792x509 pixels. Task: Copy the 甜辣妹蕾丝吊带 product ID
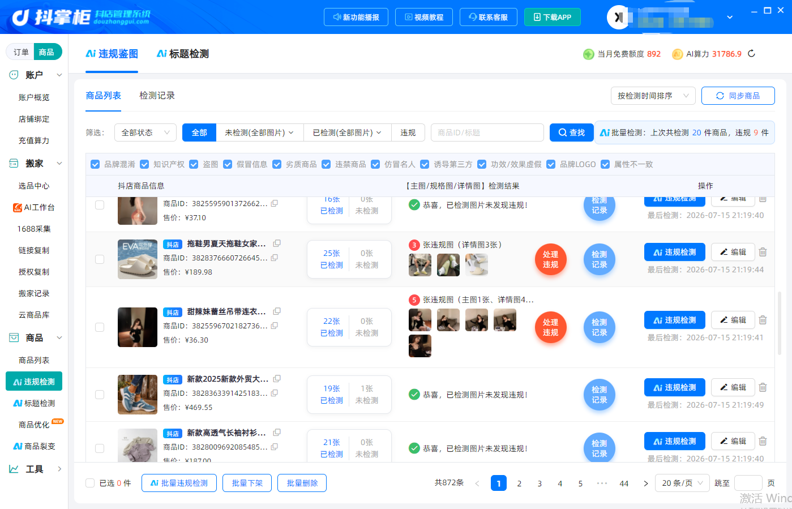(275, 326)
